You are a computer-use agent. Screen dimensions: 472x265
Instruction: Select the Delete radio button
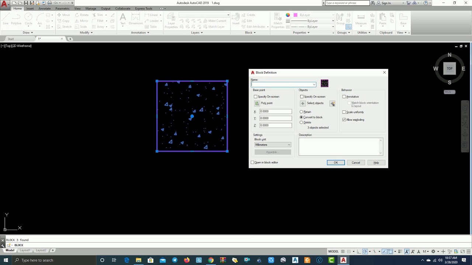tap(301, 123)
